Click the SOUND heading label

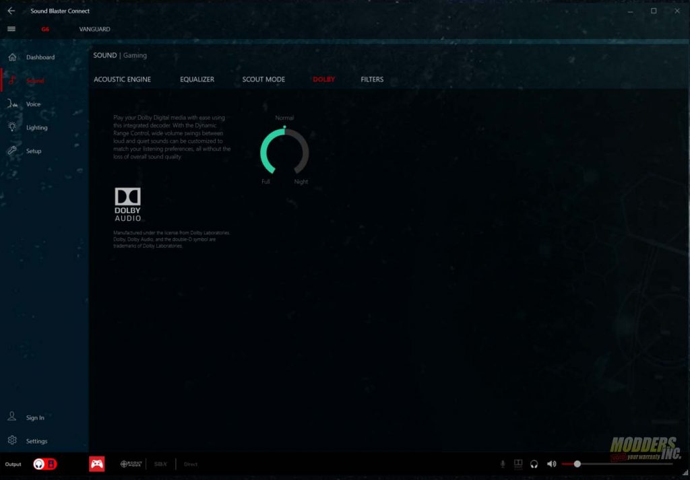(x=104, y=55)
